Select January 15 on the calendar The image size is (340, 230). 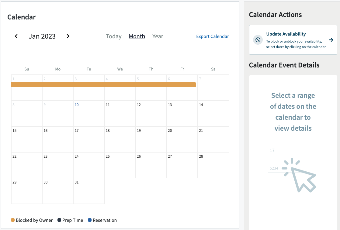click(27, 139)
